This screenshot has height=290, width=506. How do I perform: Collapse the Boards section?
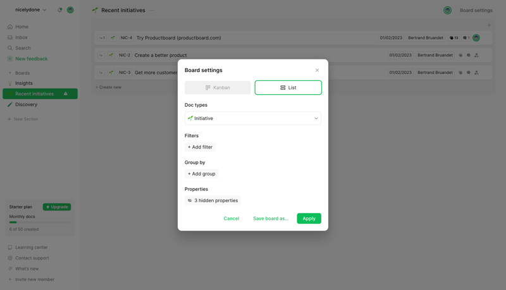point(10,73)
